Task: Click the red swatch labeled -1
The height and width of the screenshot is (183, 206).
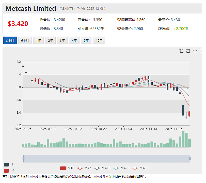Action: pyautogui.click(x=6, y=171)
